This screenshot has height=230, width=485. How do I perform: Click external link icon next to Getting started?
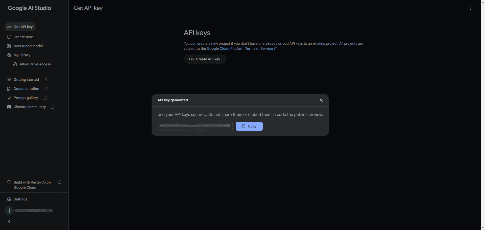coord(46,80)
